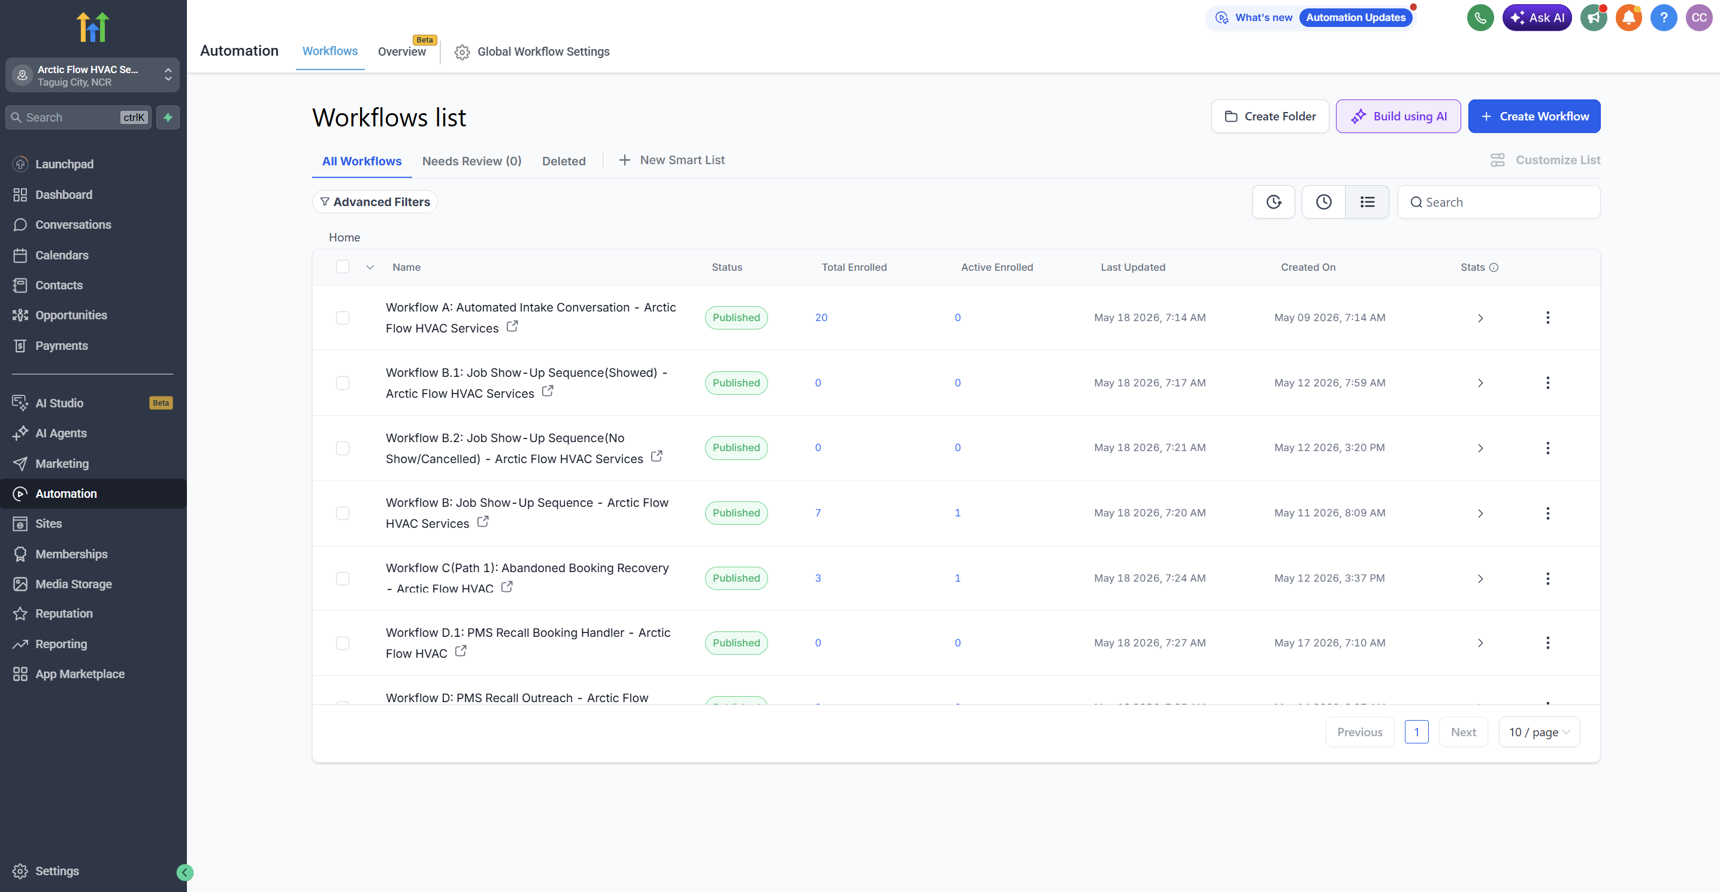Viewport: 1720px width, 892px height.
Task: Open Workflow B.2 external link icon
Action: pos(657,456)
